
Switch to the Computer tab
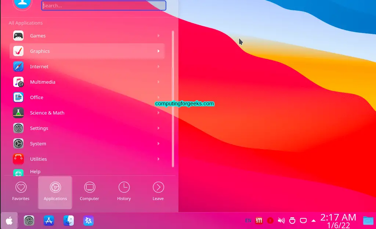[90, 193]
